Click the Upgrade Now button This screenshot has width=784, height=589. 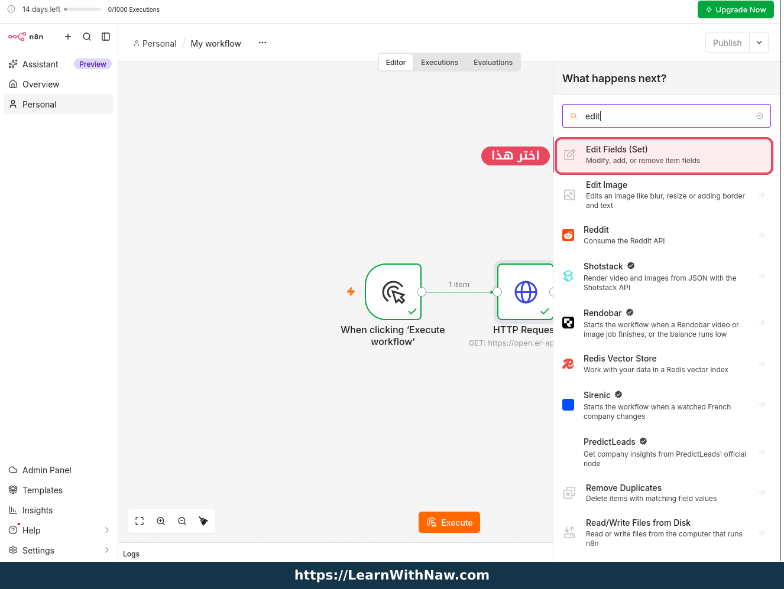click(736, 9)
